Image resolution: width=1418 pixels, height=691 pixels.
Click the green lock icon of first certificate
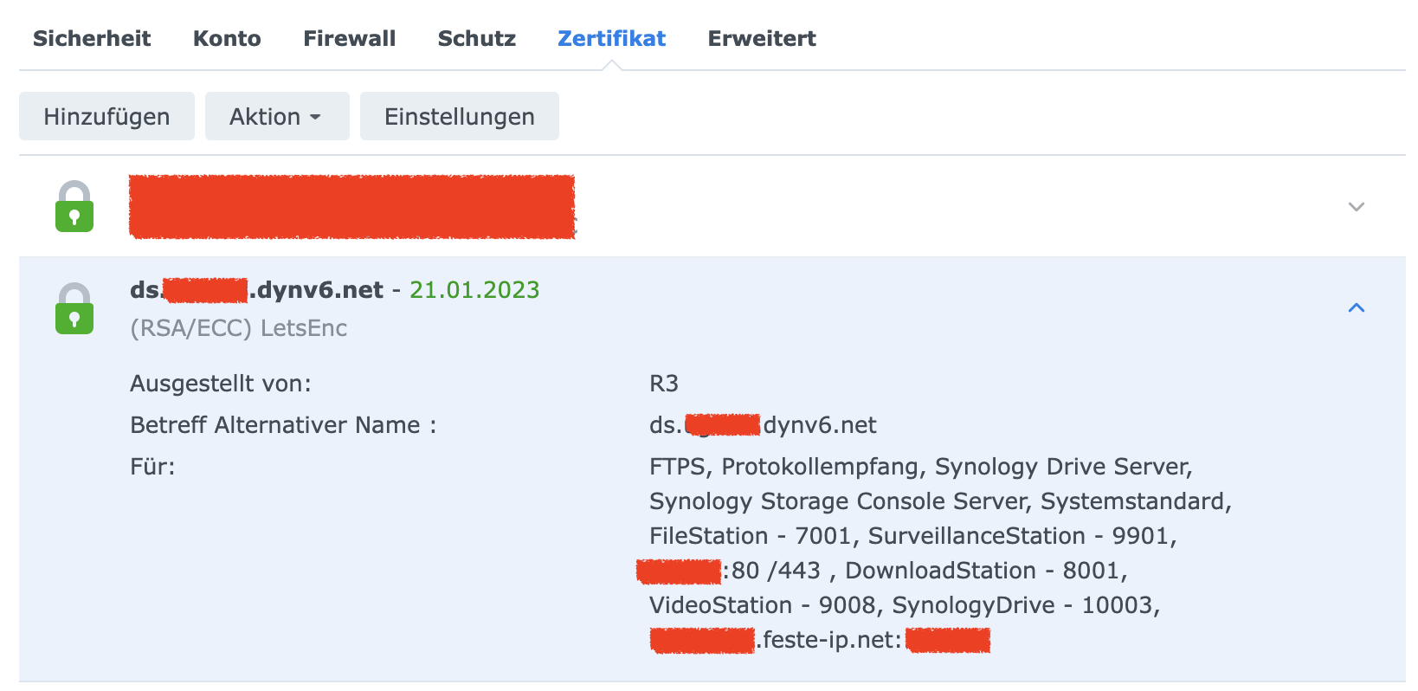pos(74,206)
